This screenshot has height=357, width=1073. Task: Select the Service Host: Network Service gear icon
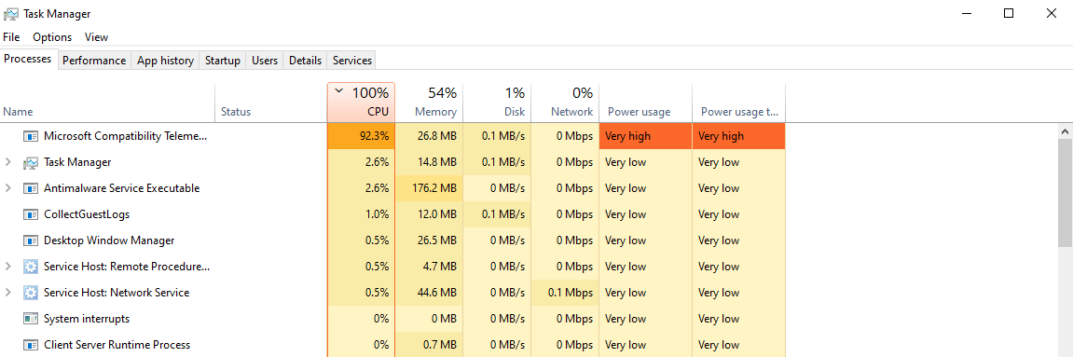[x=30, y=292]
